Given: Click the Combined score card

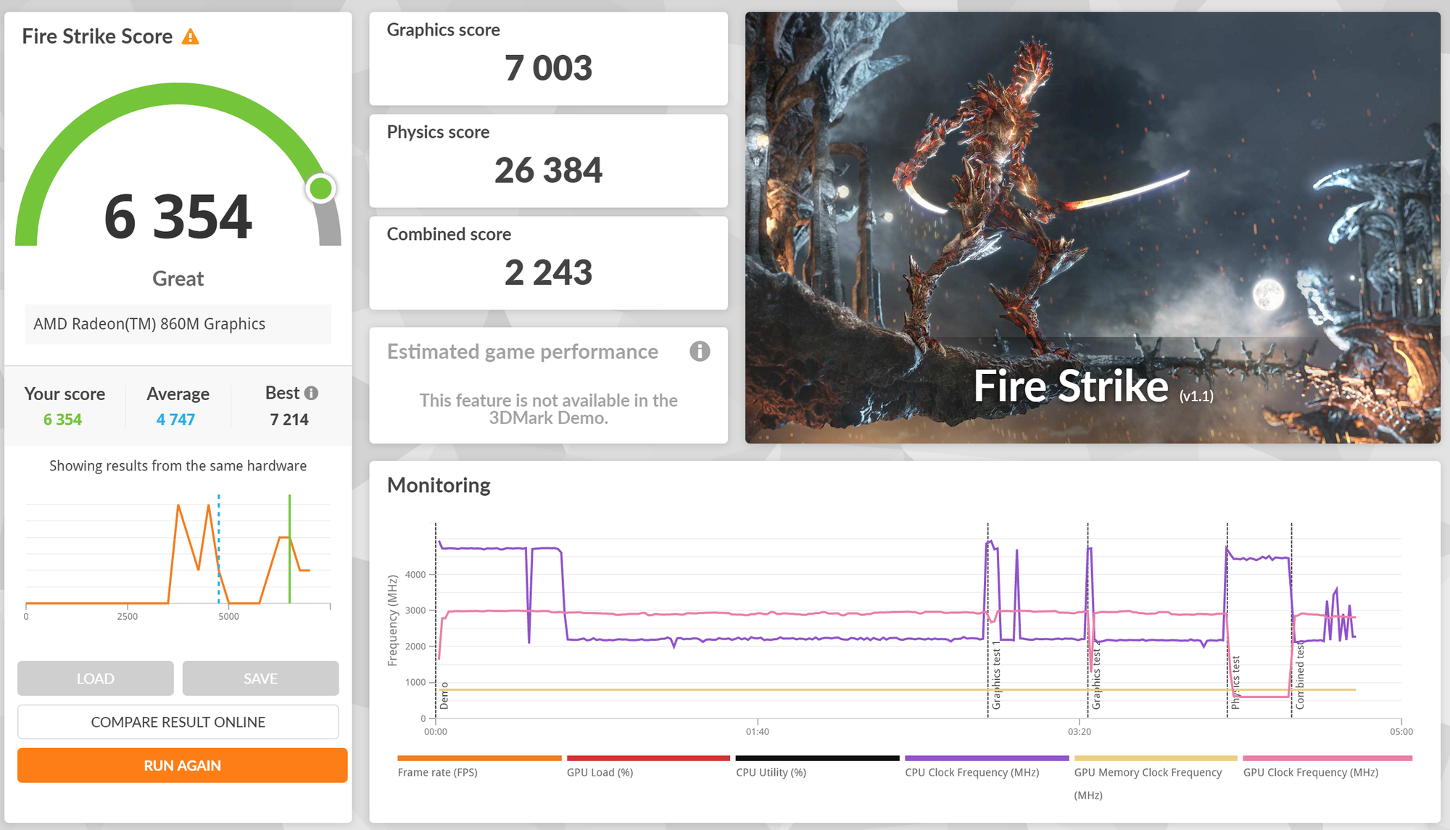Looking at the screenshot, I should coord(548,263).
